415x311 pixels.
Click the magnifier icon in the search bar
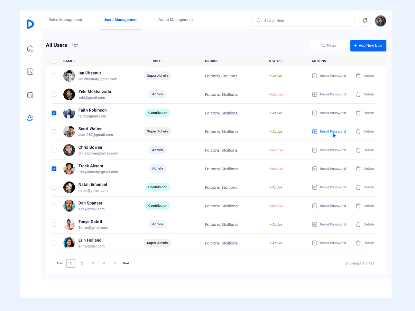258,20
